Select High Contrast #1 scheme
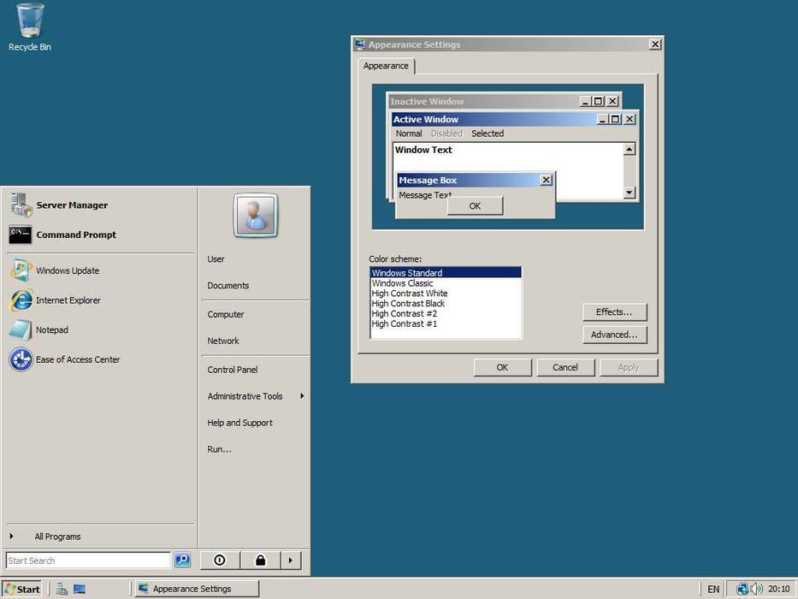 446,323
